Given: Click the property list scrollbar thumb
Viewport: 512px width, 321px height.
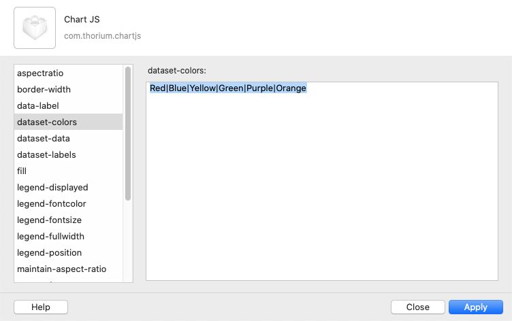Looking at the screenshot, I should click(x=128, y=133).
